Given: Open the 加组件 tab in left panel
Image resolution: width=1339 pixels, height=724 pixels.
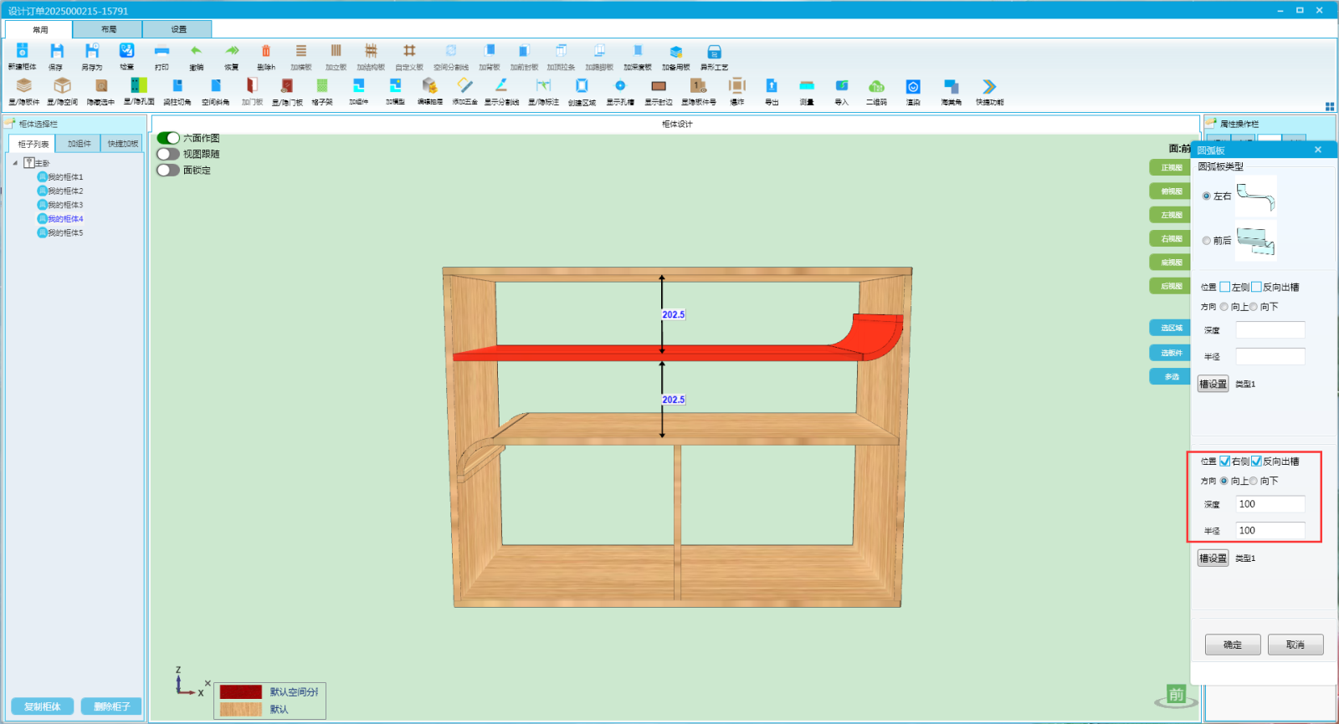Looking at the screenshot, I should coord(79,144).
